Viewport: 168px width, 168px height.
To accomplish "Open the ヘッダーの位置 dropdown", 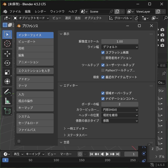I will (x=120, y=115).
